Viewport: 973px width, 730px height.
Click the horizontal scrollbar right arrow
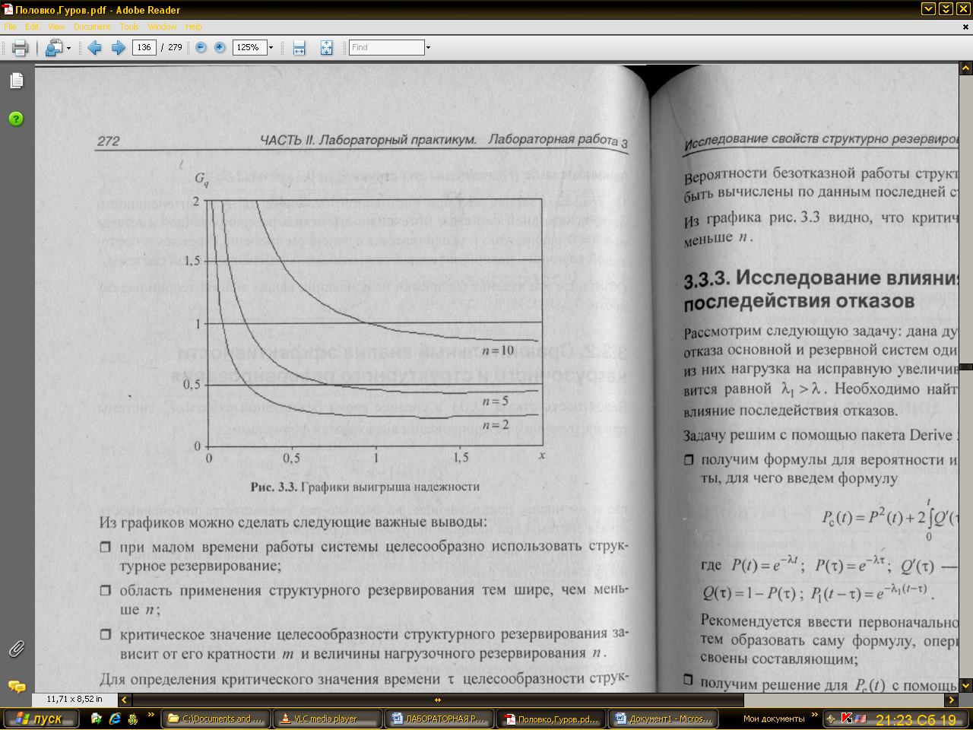coord(951,700)
